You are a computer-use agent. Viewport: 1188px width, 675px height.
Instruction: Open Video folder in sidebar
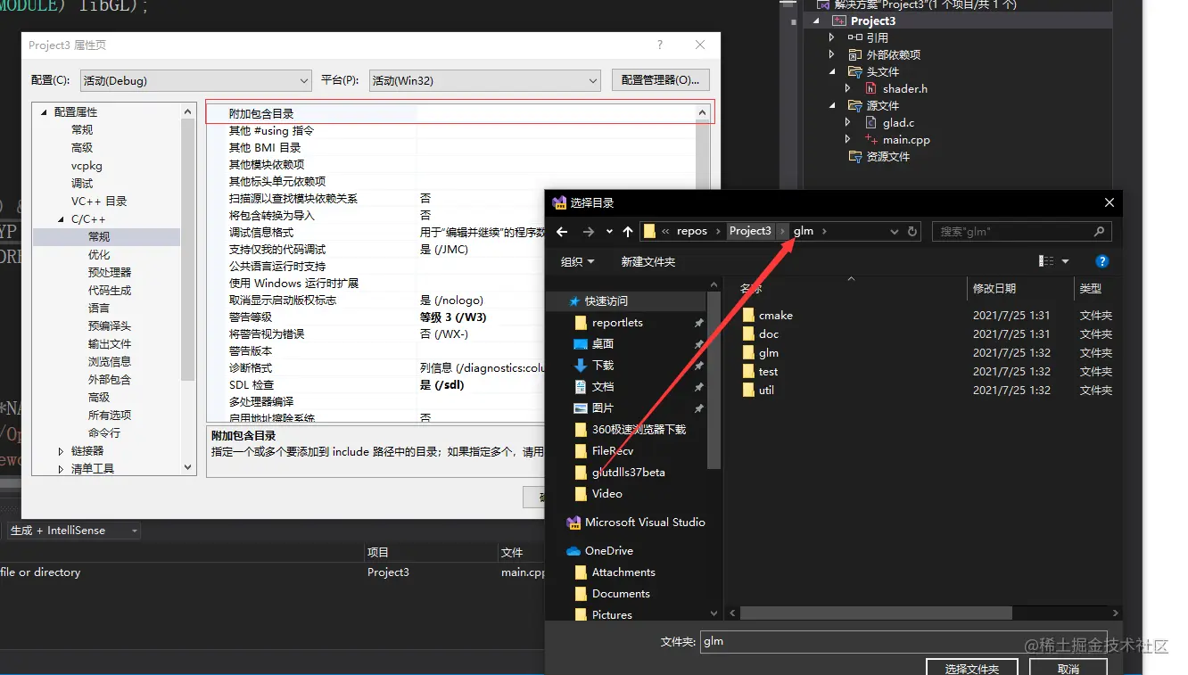[x=606, y=493]
